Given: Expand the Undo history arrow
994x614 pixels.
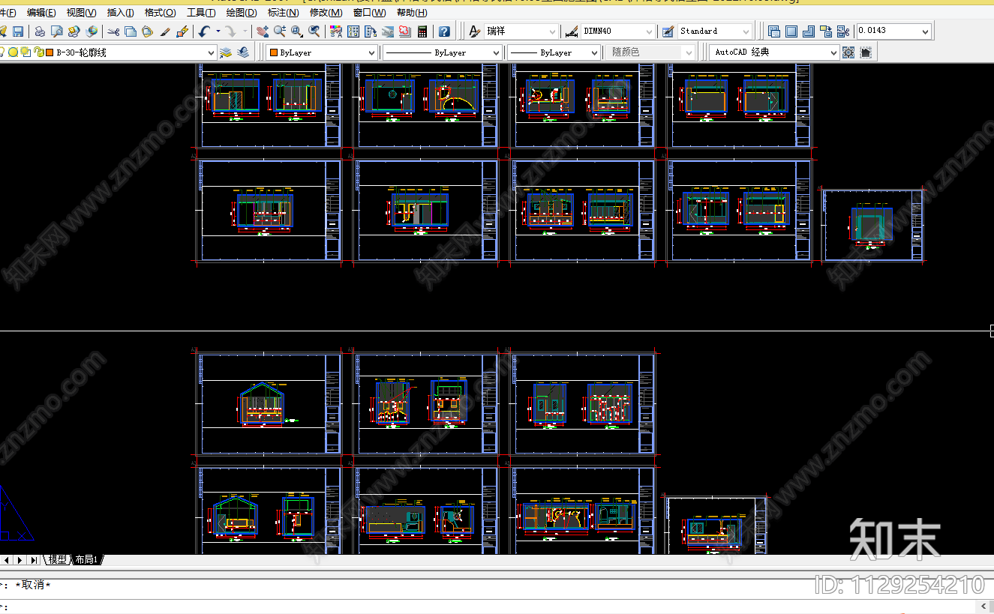Looking at the screenshot, I should tap(218, 31).
